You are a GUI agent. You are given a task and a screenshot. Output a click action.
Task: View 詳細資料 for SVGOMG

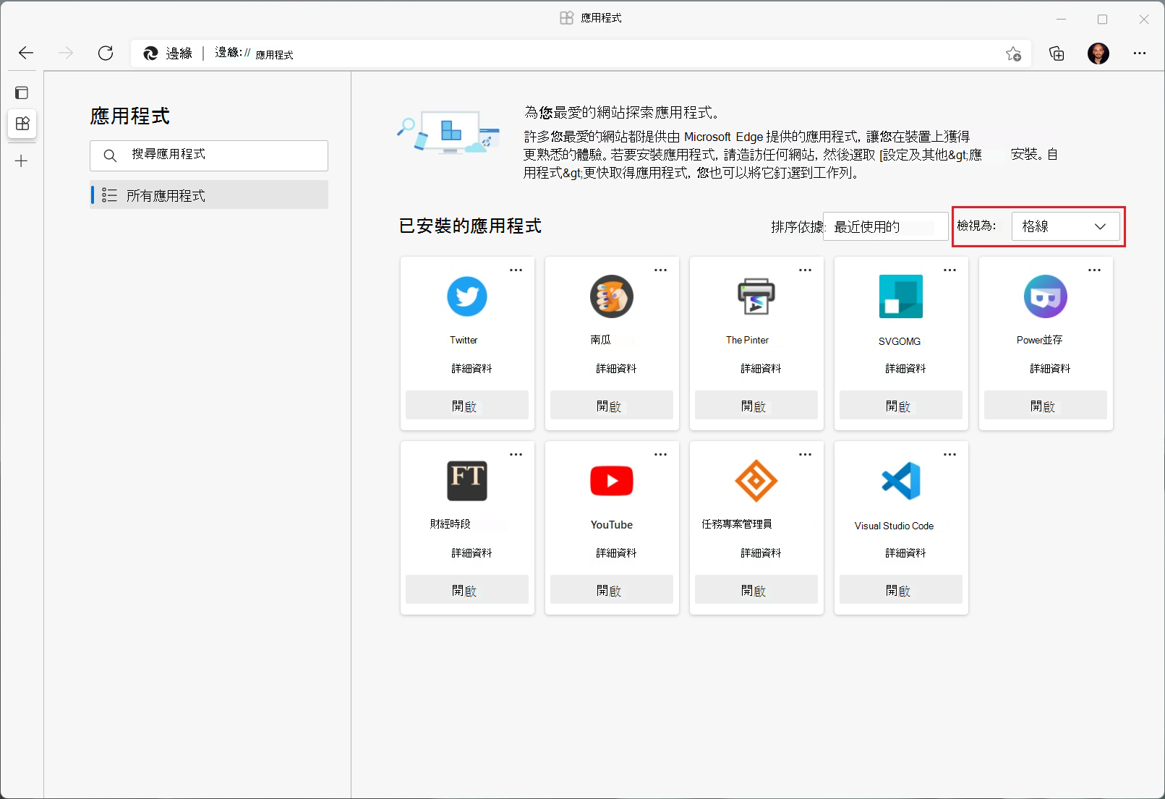905,369
